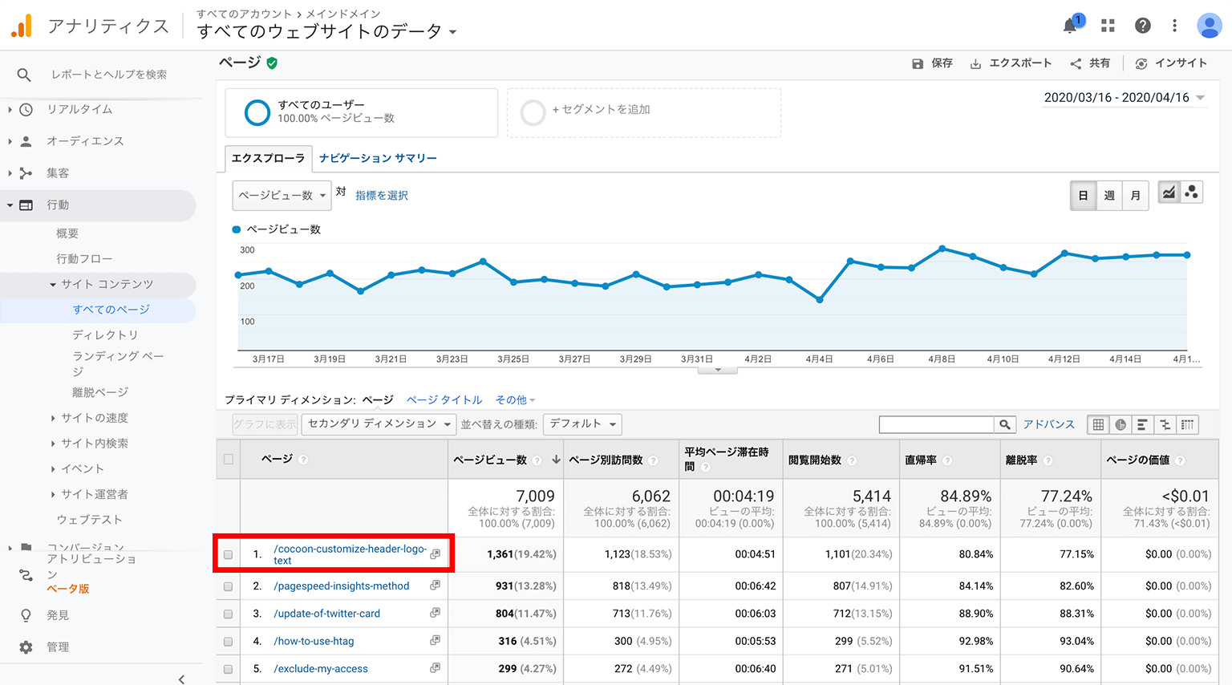This screenshot has width=1232, height=685.
Task: Select the comparison view icon
Action: click(1165, 424)
